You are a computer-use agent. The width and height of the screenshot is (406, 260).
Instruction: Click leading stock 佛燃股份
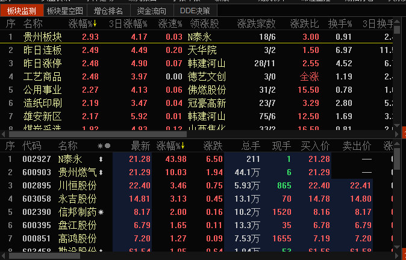point(207,90)
